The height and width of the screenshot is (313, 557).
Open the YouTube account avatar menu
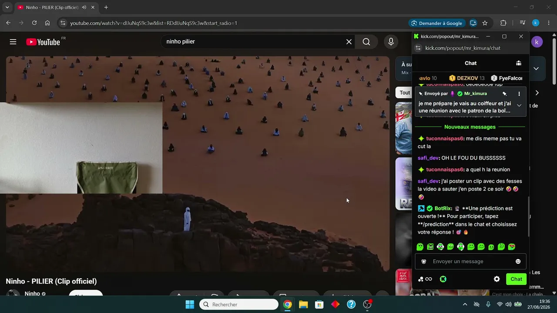(537, 42)
